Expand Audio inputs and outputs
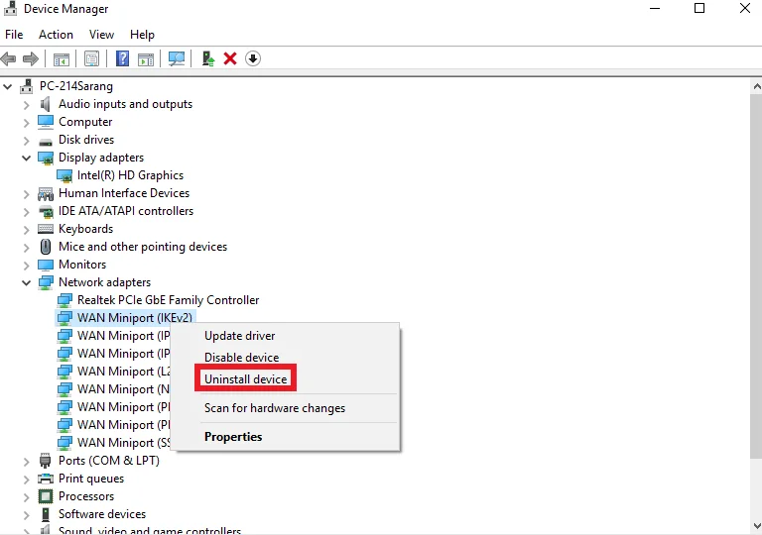 pos(26,104)
